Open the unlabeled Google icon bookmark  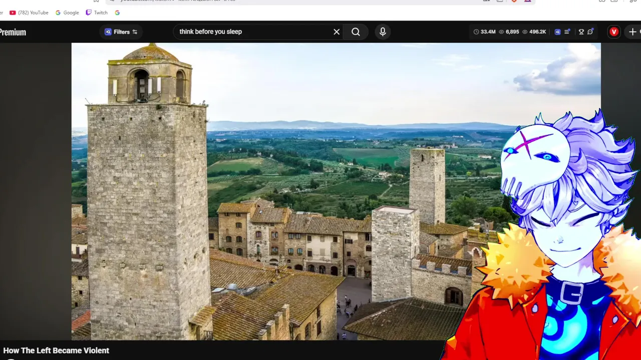click(117, 12)
